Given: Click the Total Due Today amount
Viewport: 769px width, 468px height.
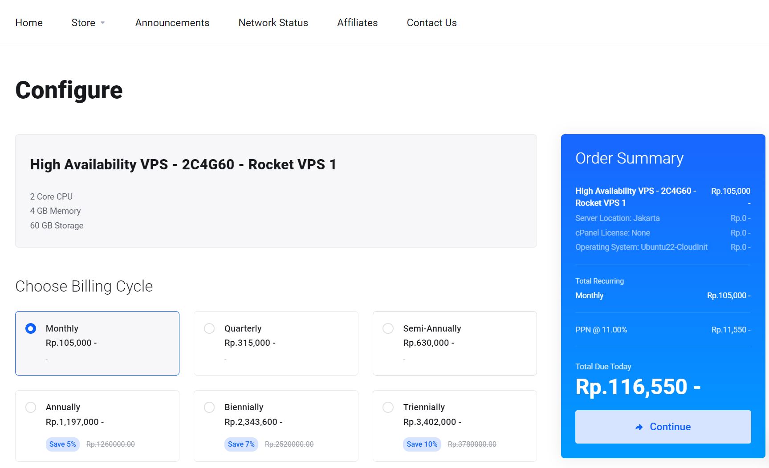Looking at the screenshot, I should point(638,386).
